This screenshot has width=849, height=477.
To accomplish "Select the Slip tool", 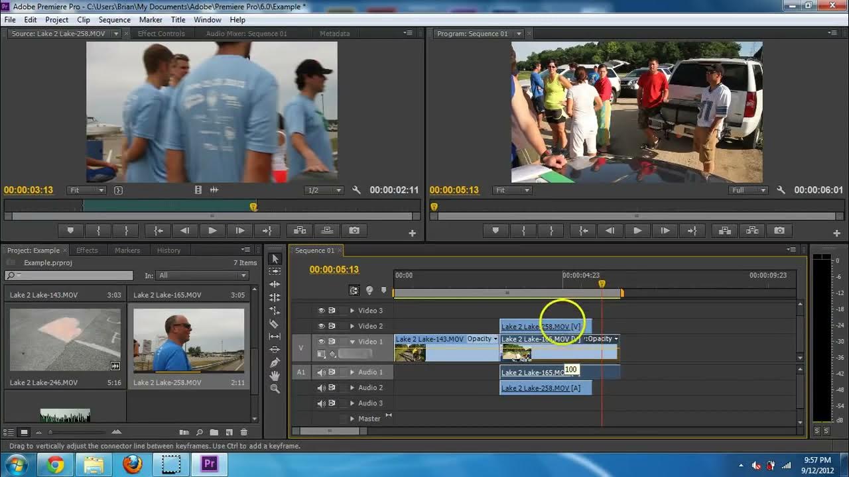I will (x=275, y=337).
